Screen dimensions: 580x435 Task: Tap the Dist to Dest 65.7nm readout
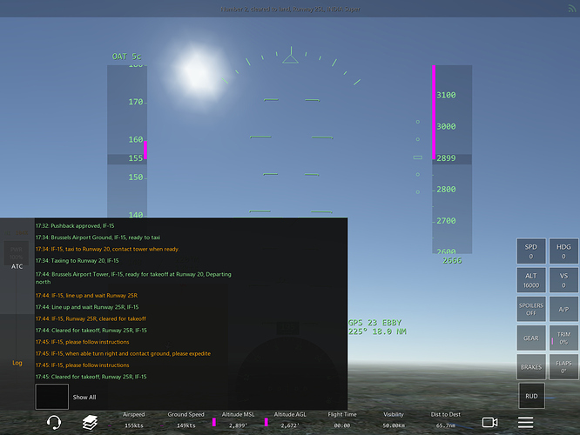(446, 420)
